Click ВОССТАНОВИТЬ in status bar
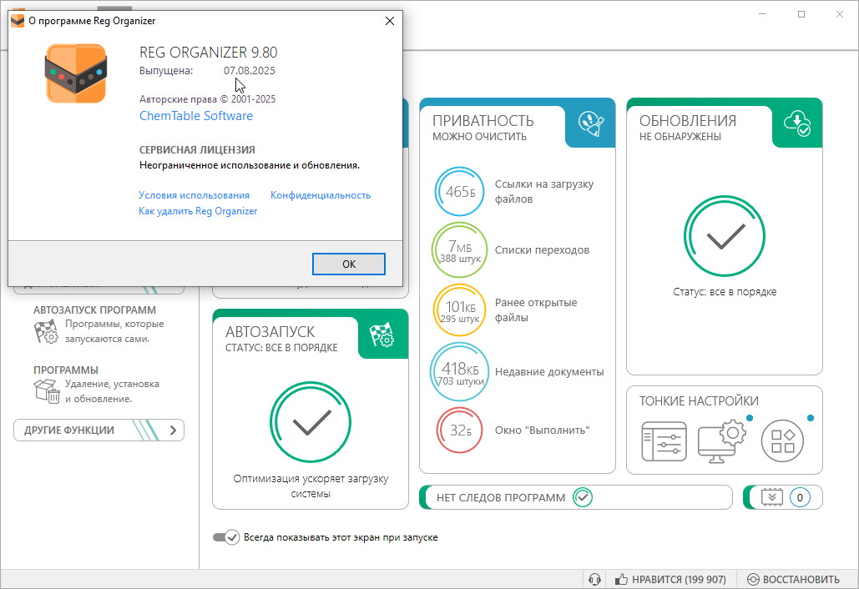This screenshot has height=589, width=859. click(x=793, y=579)
